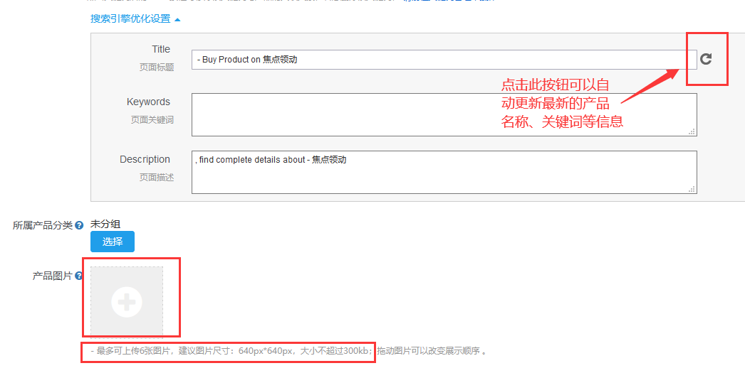Click the resize handle of the Keywords textarea
745x373 pixels.
click(692, 131)
